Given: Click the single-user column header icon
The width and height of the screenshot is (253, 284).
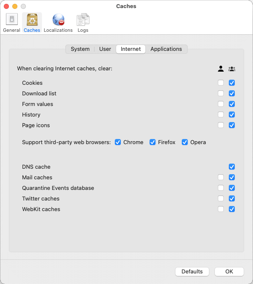Looking at the screenshot, I should click(x=221, y=69).
